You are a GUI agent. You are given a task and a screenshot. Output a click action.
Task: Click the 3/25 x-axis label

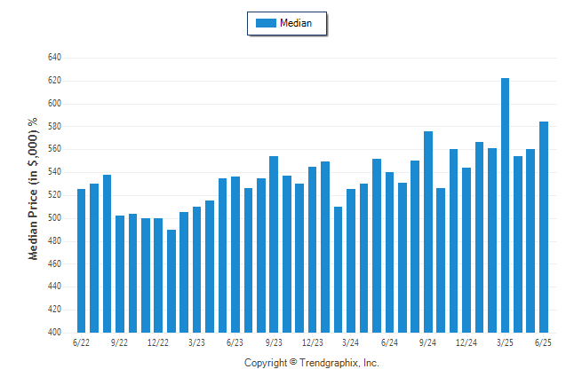pyautogui.click(x=505, y=343)
